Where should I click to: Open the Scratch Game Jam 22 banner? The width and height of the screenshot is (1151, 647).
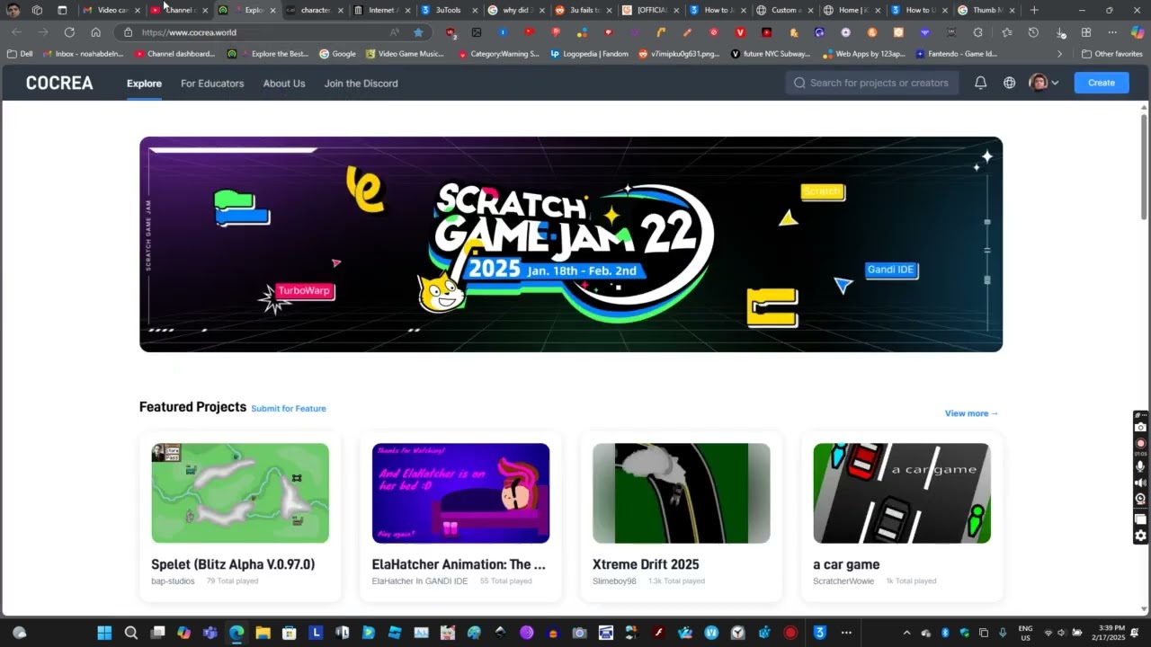tap(571, 244)
